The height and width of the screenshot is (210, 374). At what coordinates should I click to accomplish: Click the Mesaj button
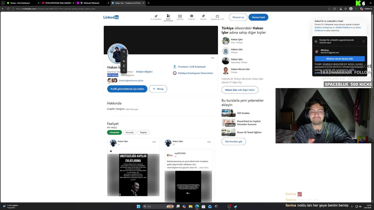point(158,89)
